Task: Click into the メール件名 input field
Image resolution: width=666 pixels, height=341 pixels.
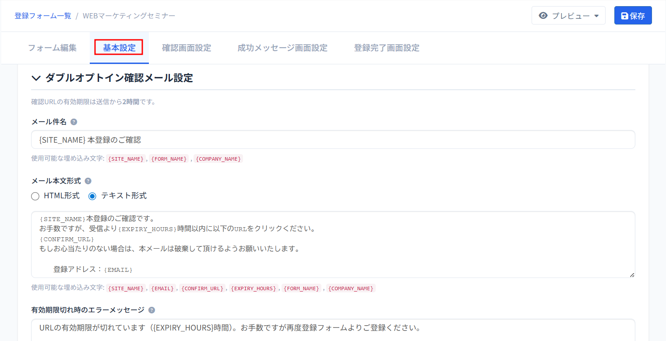Action: pyautogui.click(x=333, y=140)
